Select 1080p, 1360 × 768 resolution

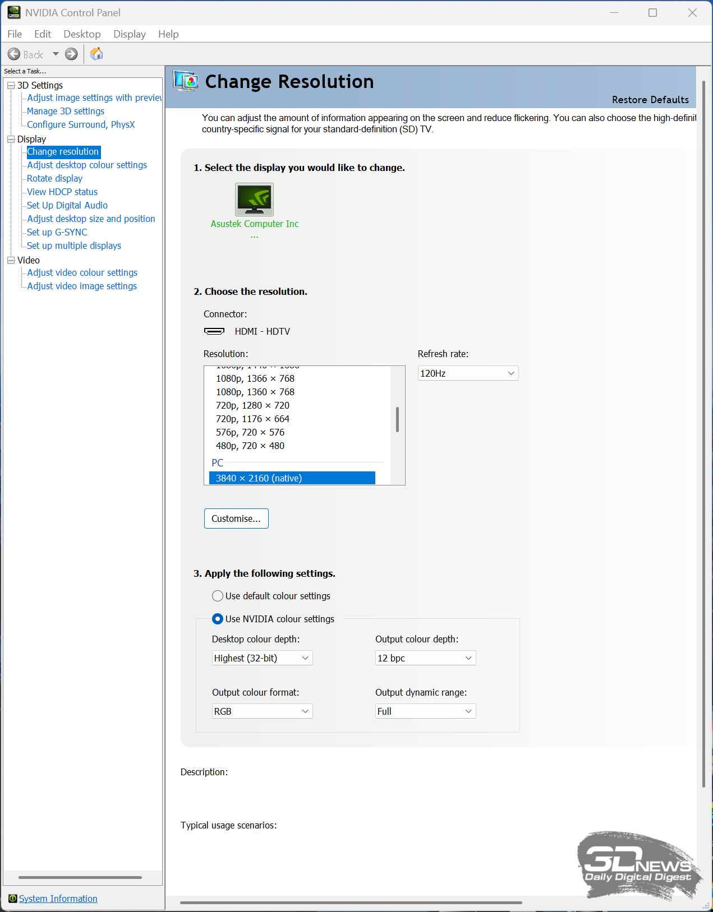click(x=255, y=392)
